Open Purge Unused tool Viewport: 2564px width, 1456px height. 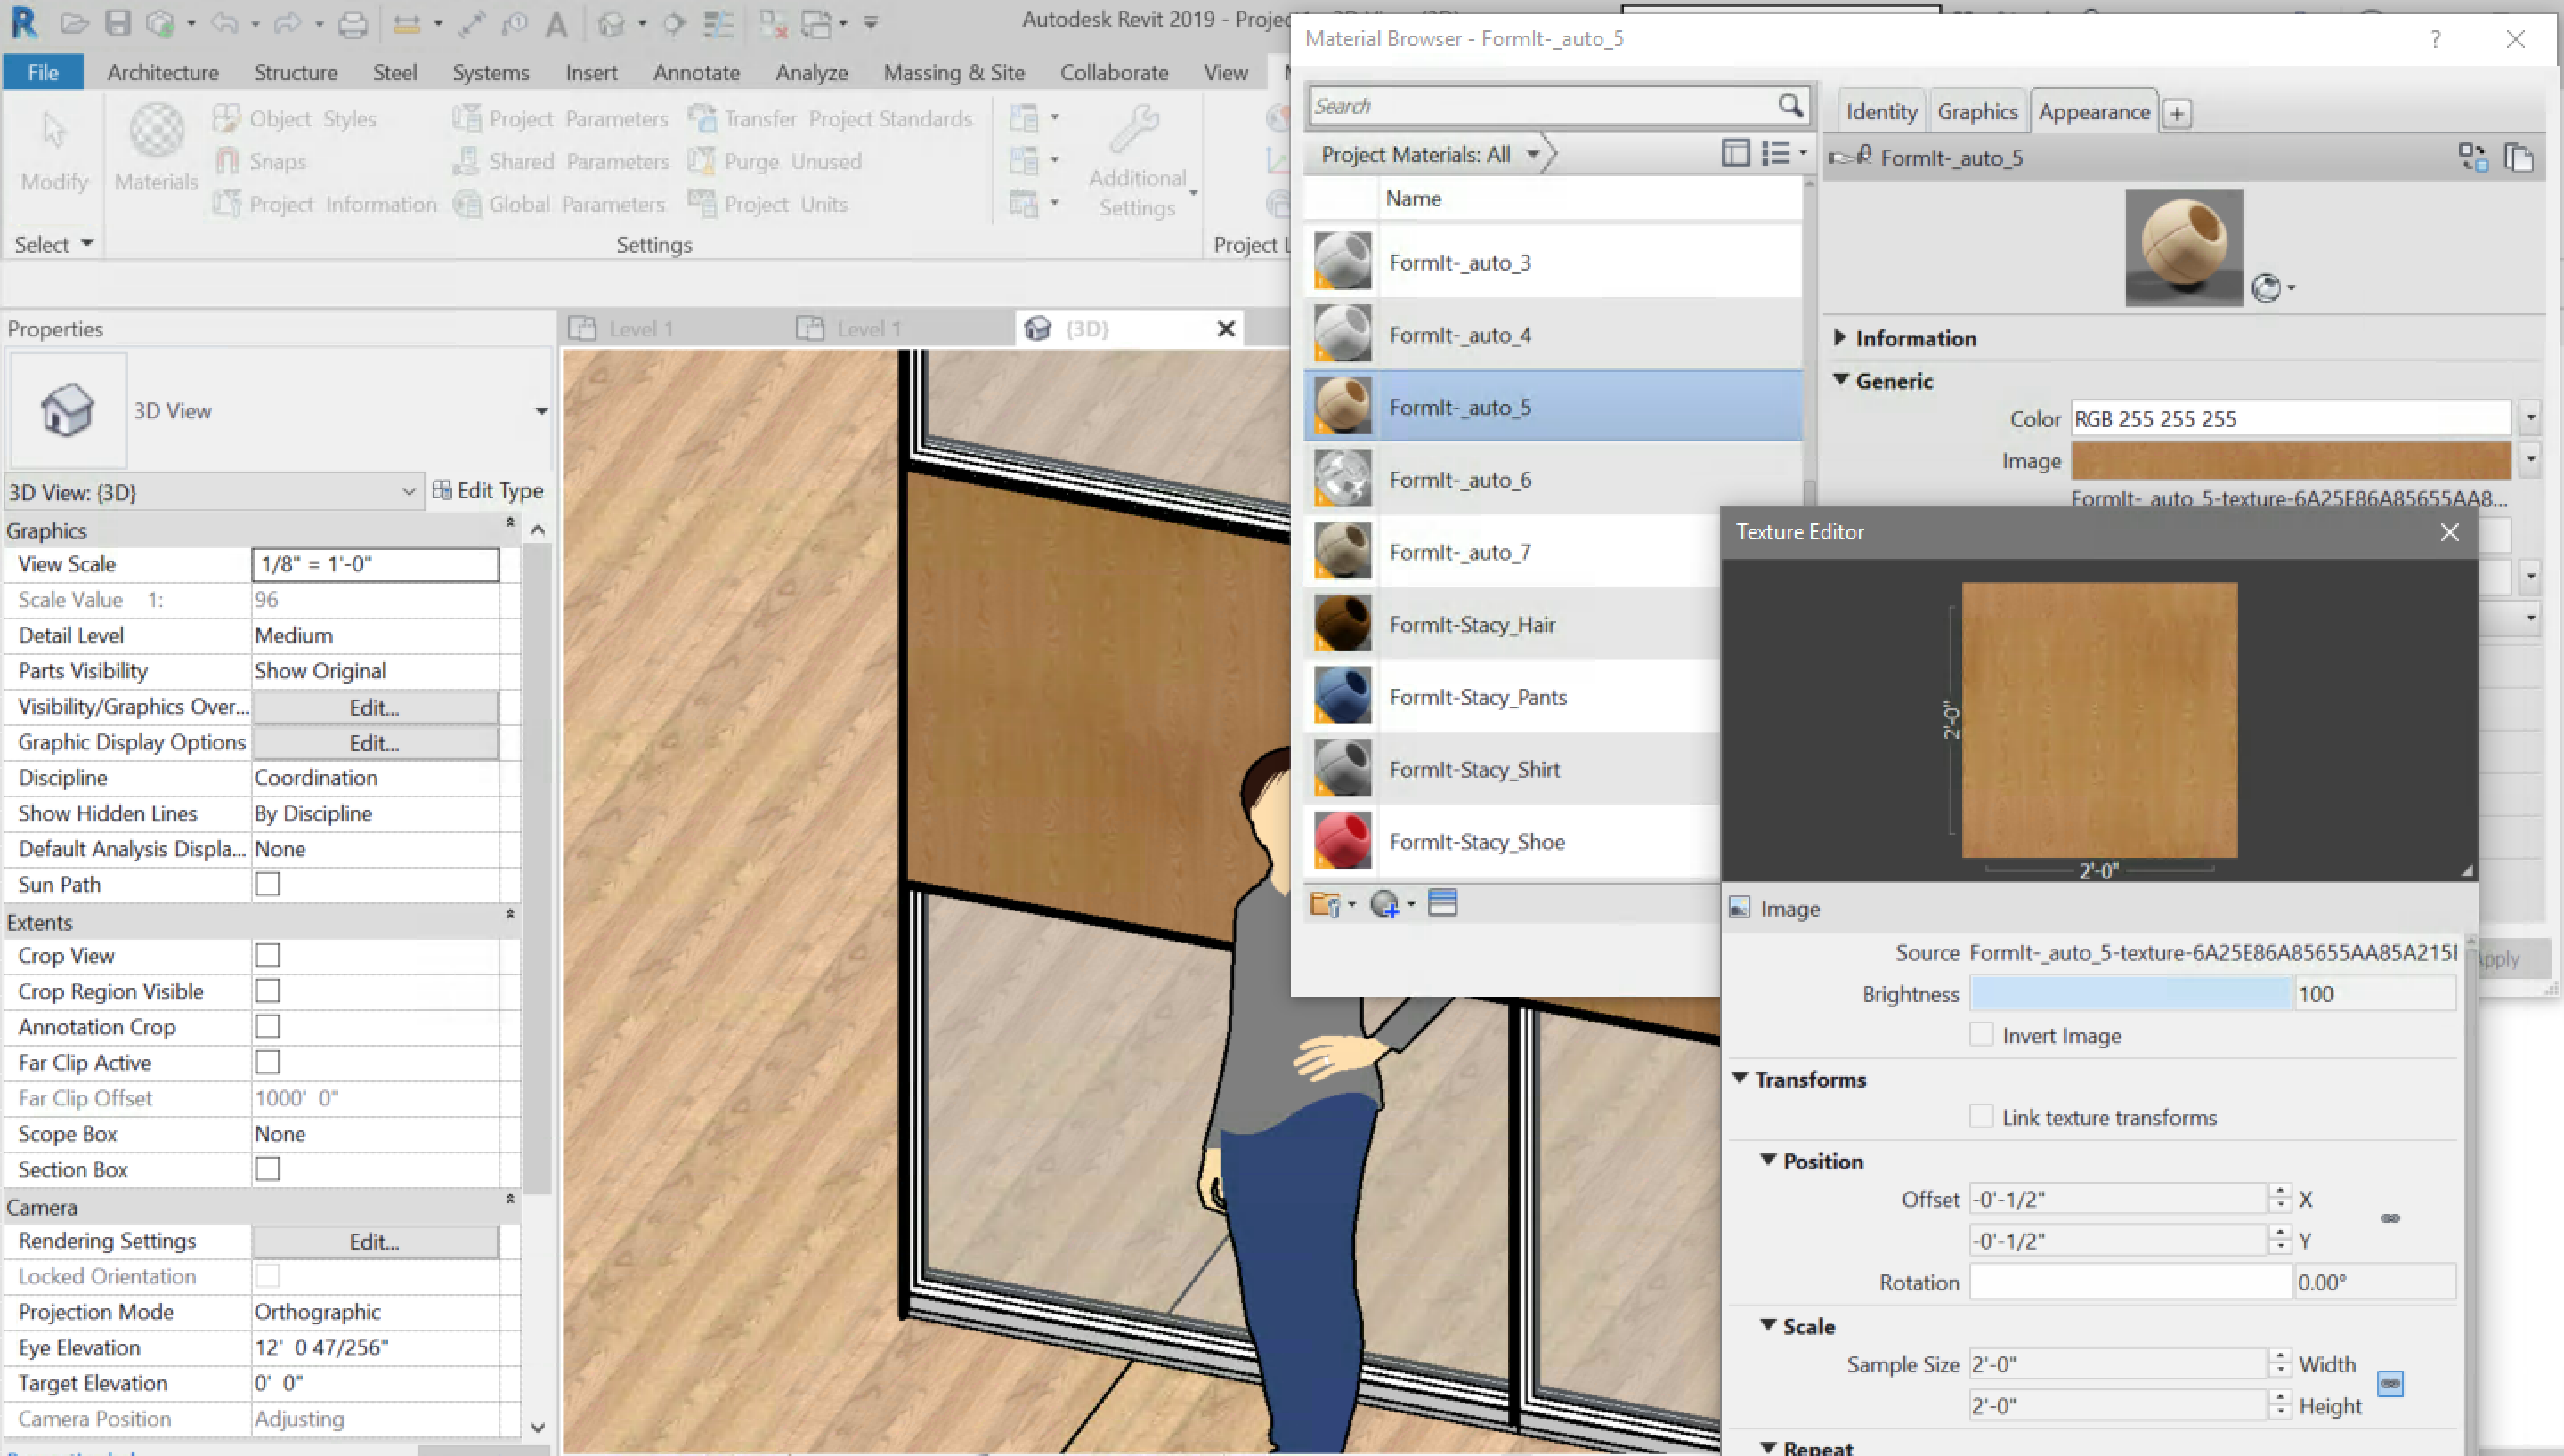coord(775,161)
